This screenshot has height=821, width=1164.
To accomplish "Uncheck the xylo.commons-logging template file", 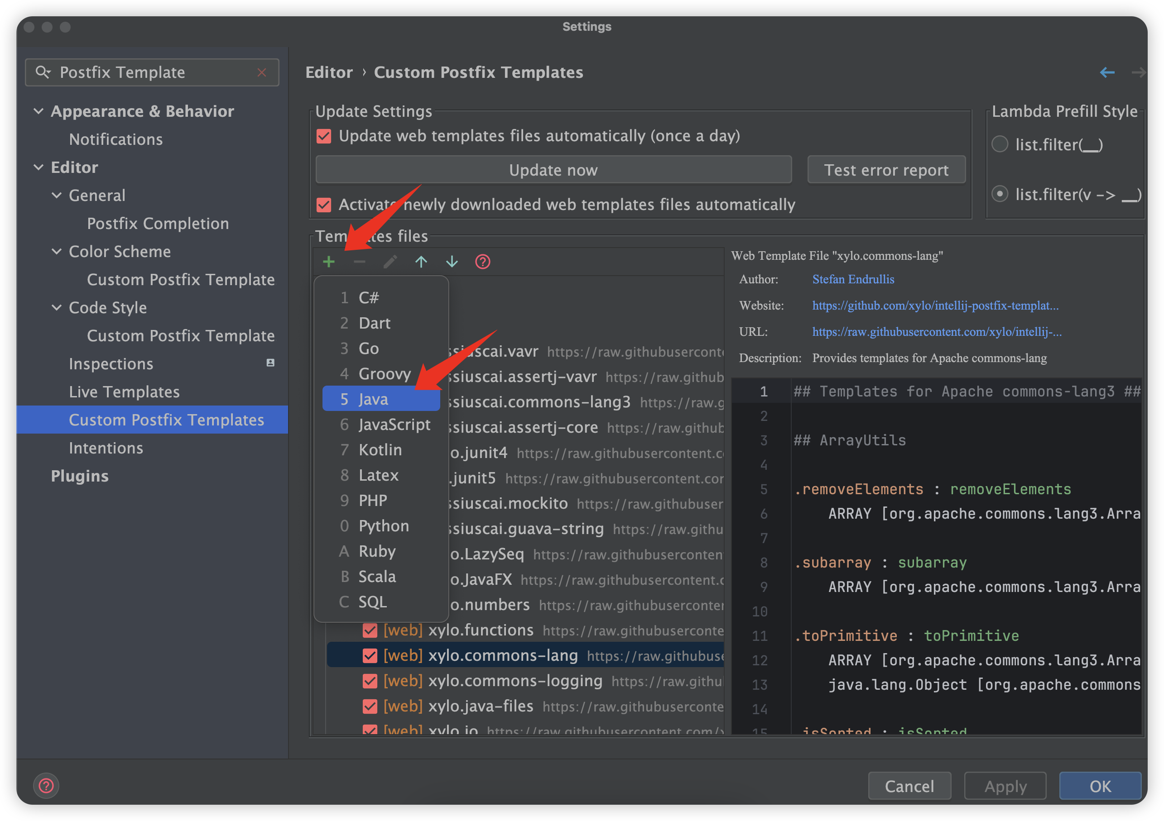I will (x=370, y=681).
